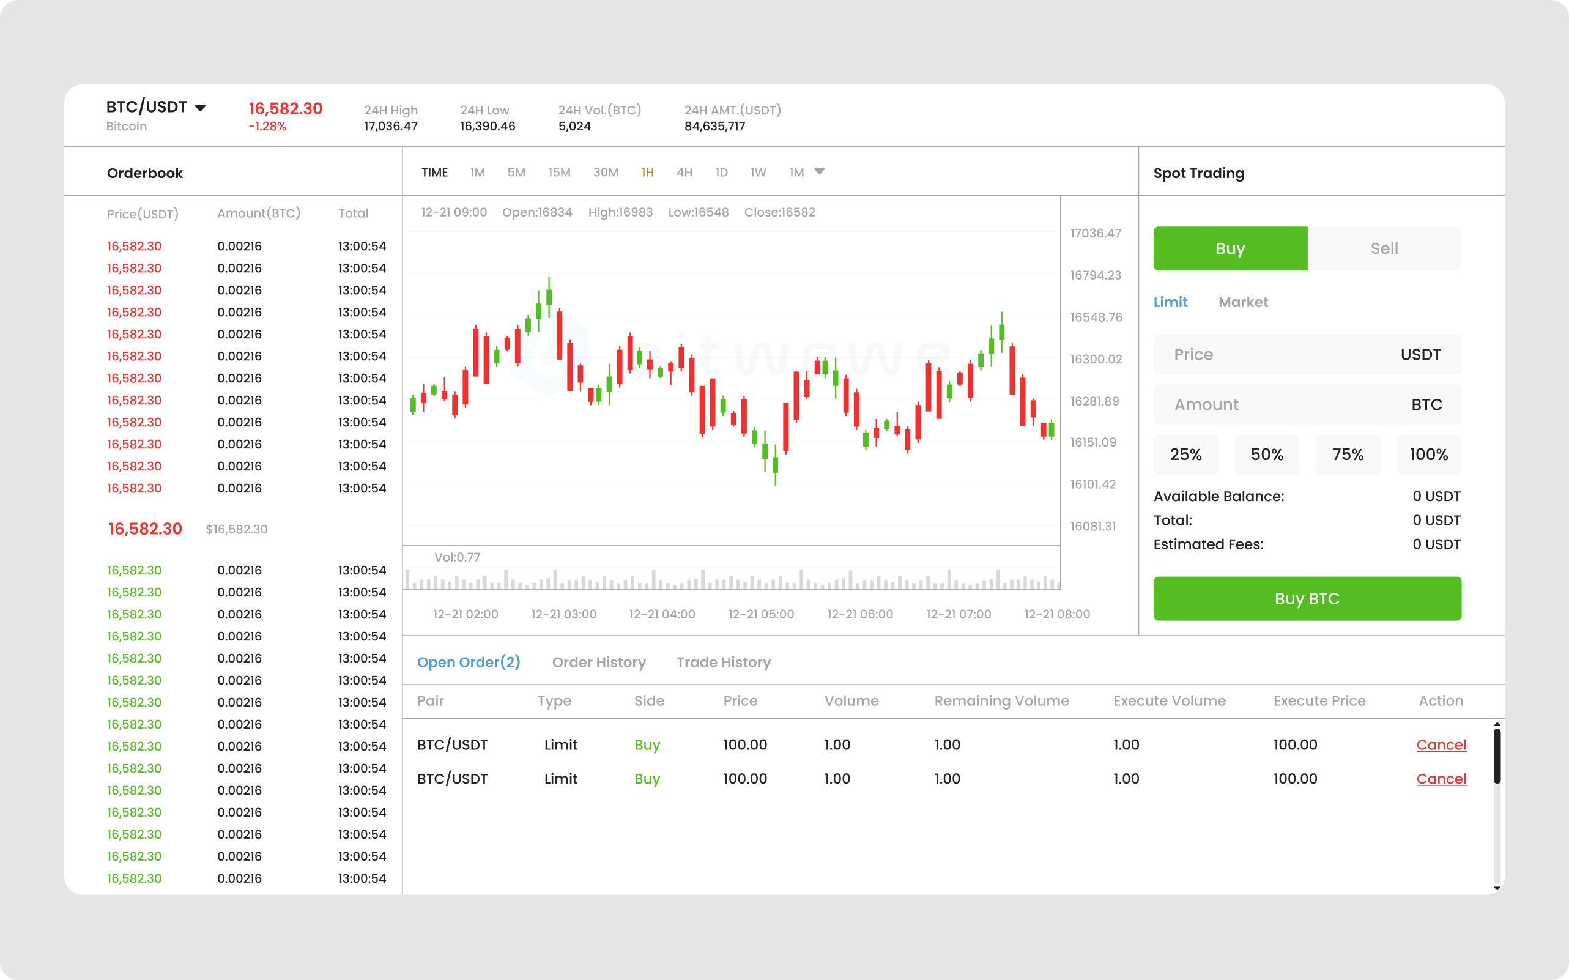The height and width of the screenshot is (980, 1569).
Task: Choose the Market order type
Action: (x=1243, y=302)
